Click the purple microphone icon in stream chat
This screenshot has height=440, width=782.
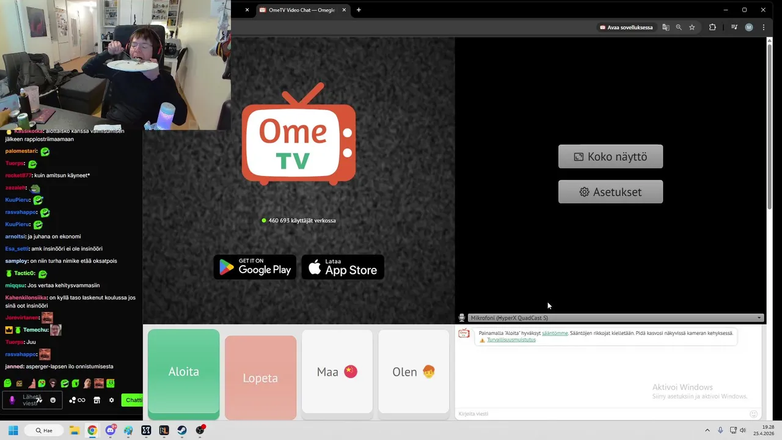pos(12,400)
